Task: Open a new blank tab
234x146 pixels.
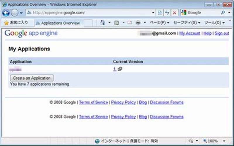Action: (x=88, y=23)
